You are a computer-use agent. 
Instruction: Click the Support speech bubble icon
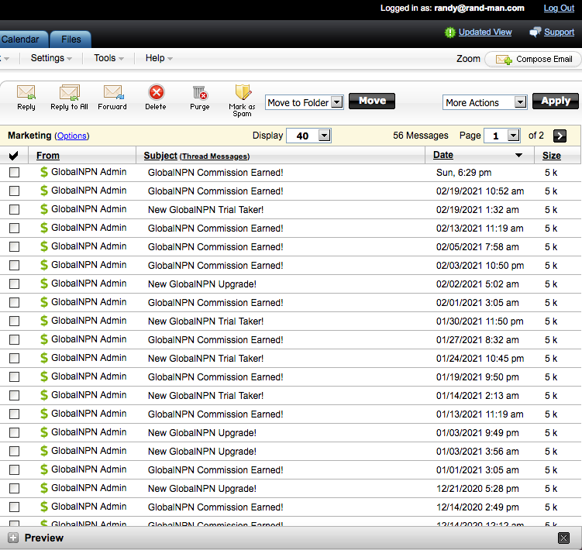coord(535,33)
